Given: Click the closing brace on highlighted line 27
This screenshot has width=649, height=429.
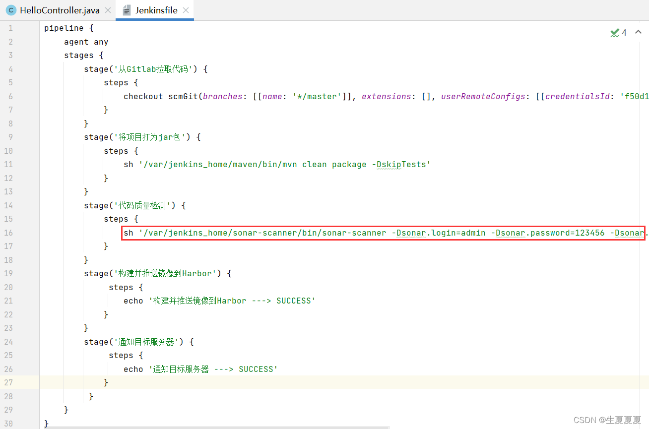Looking at the screenshot, I should click(106, 382).
